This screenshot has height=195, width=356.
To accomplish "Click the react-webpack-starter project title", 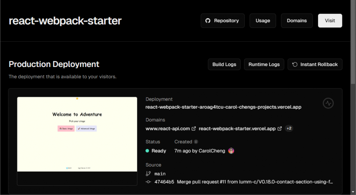I will pyautogui.click(x=65, y=20).
